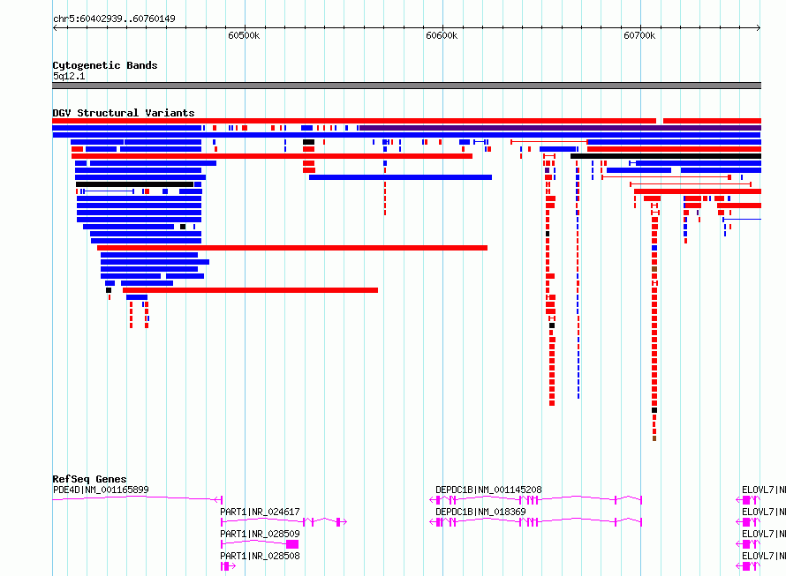Select the blue variant bar spanning 60540k to 60625k
Viewport: 786px width, 576px height.
pos(401,177)
